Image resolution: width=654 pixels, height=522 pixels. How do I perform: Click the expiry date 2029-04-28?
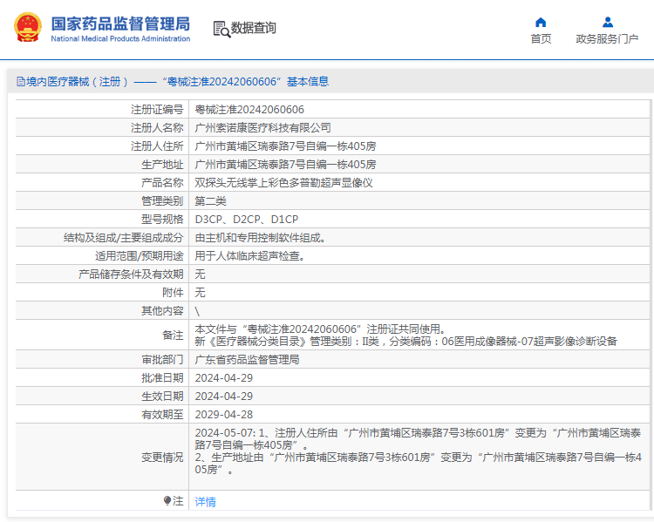tap(223, 415)
